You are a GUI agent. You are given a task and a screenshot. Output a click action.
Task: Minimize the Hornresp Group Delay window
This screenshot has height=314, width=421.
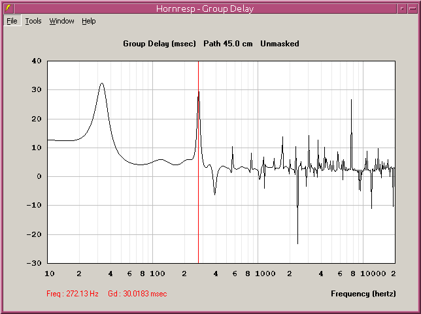pyautogui.click(x=413, y=8)
